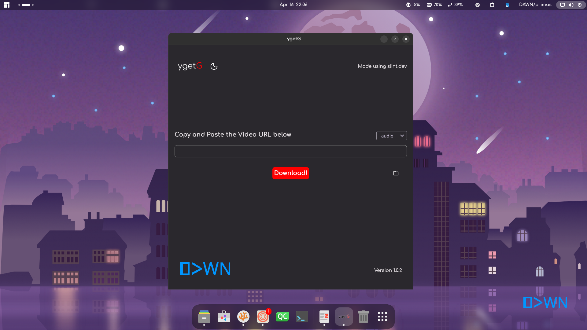Open the orange coral app in dock

(243, 317)
